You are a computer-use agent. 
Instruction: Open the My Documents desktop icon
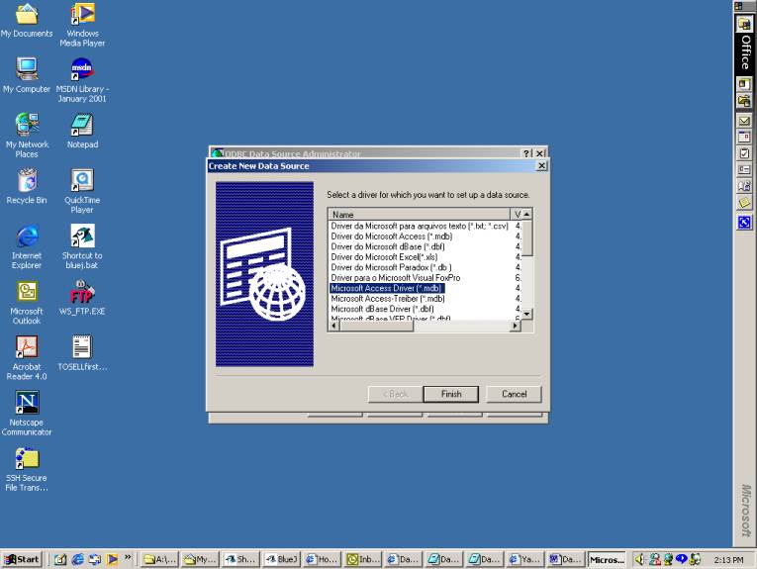[27, 20]
